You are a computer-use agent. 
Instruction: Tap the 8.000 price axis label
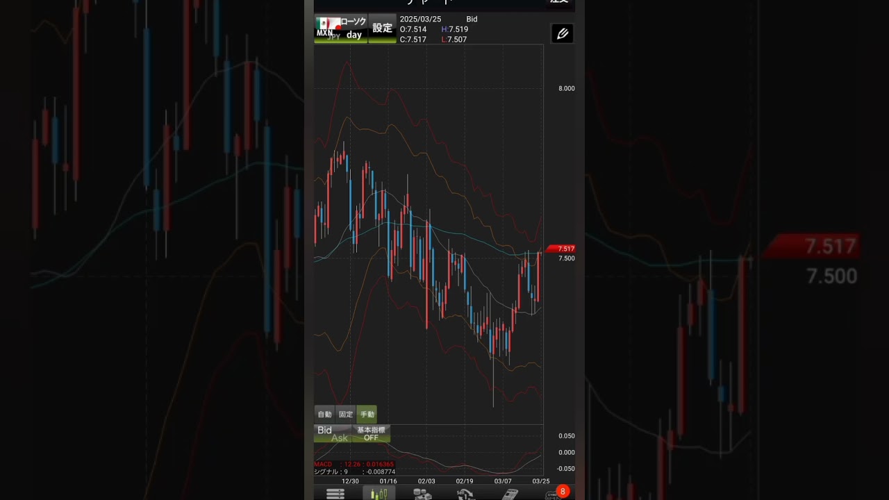(x=566, y=88)
